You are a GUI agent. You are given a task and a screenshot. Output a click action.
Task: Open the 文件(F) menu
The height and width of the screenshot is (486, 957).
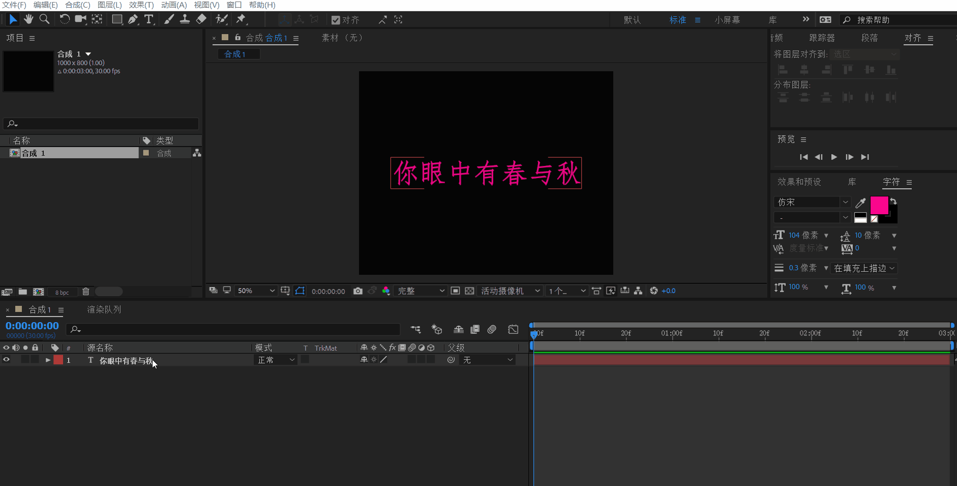tap(14, 5)
